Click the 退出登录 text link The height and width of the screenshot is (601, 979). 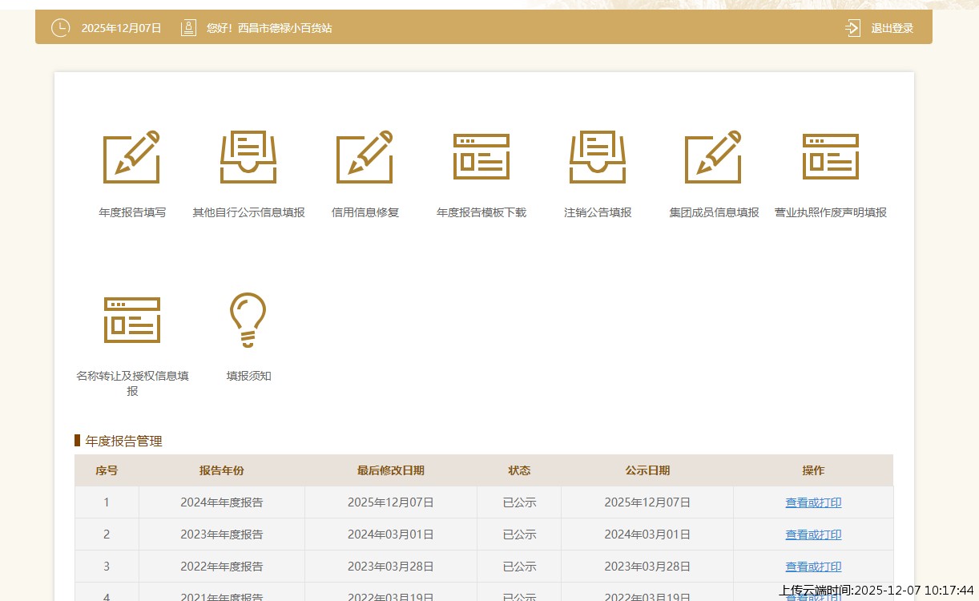[892, 28]
